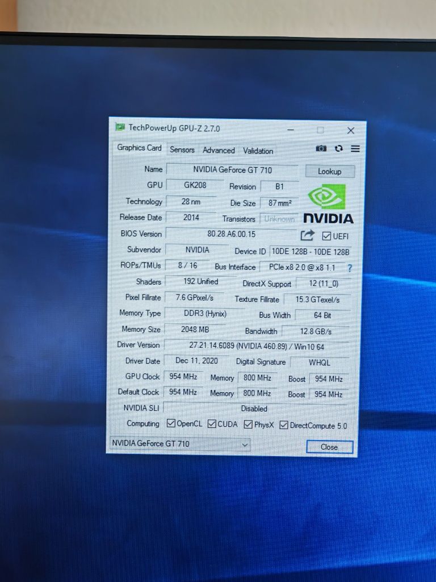Toggle the UEFI checkbox
The height and width of the screenshot is (582, 436).
(326, 236)
